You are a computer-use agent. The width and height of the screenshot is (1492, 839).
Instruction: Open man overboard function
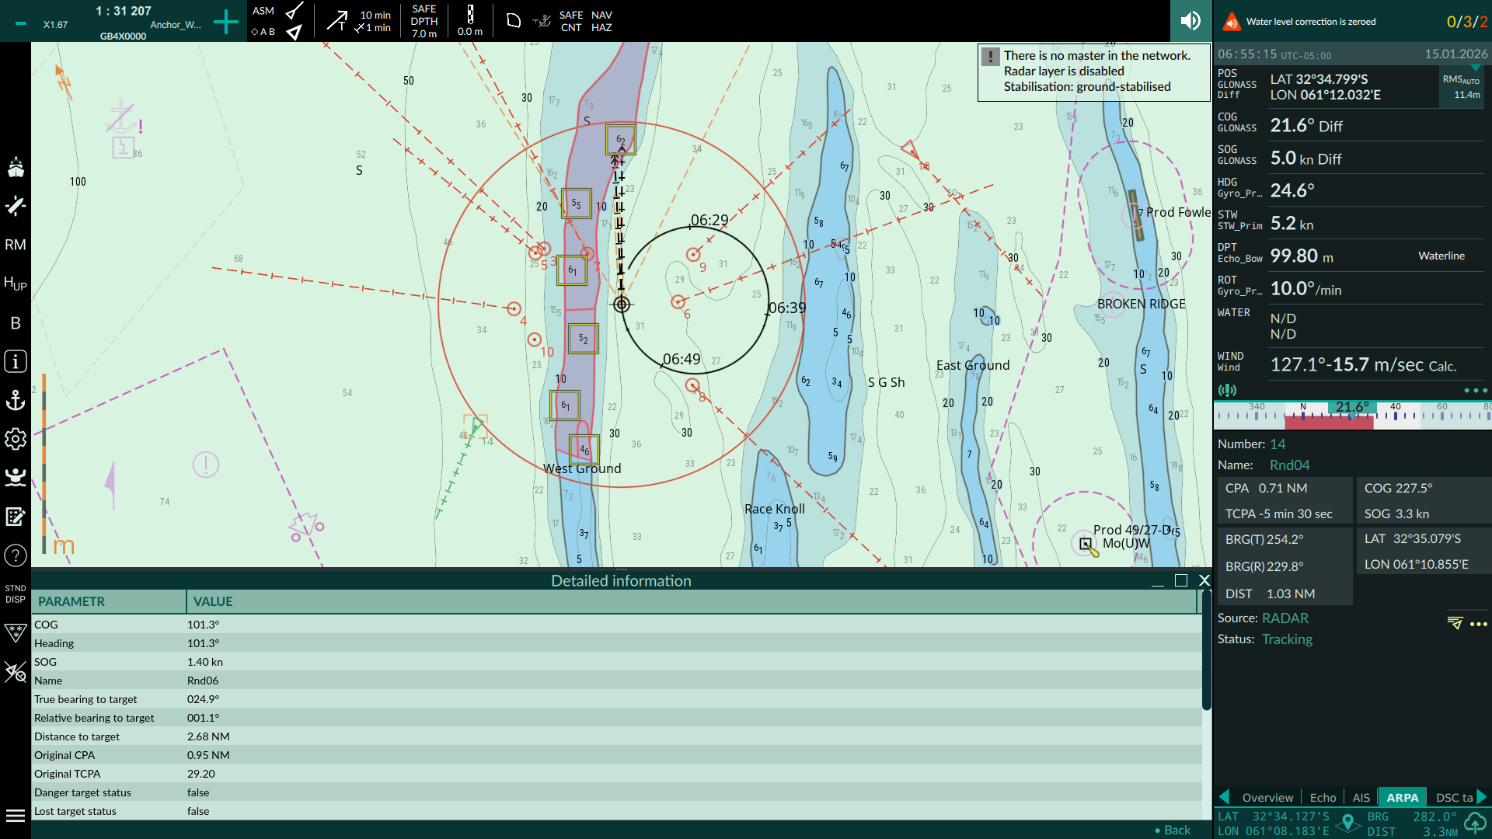tap(16, 477)
